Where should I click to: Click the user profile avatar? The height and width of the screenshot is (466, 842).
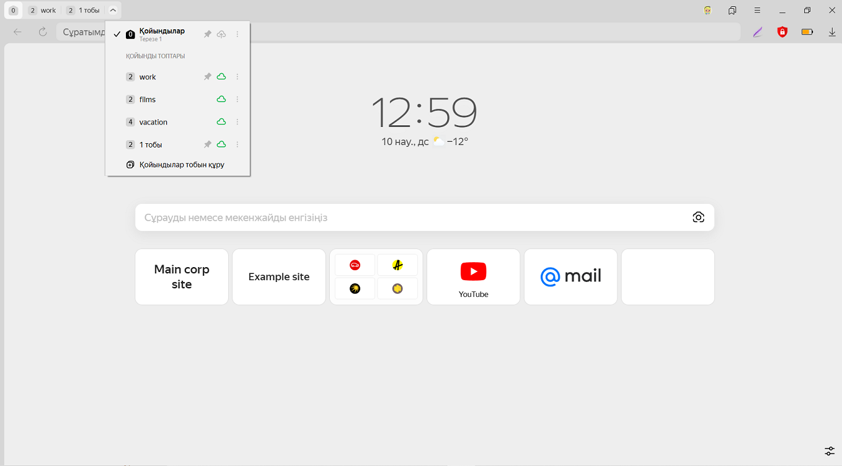tap(707, 11)
